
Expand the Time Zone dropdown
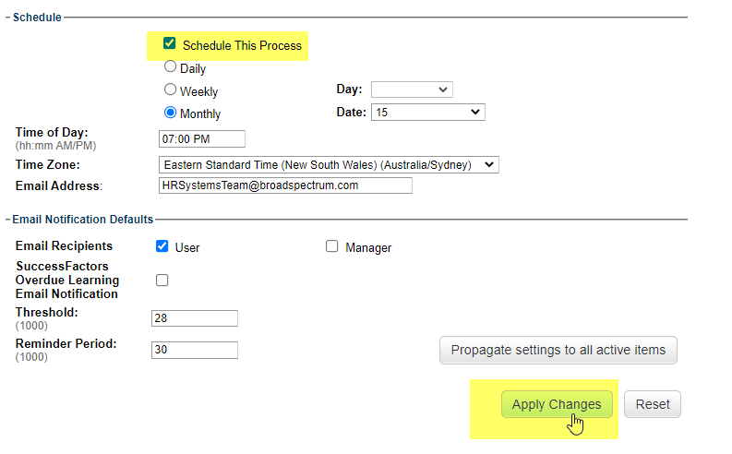coord(329,164)
